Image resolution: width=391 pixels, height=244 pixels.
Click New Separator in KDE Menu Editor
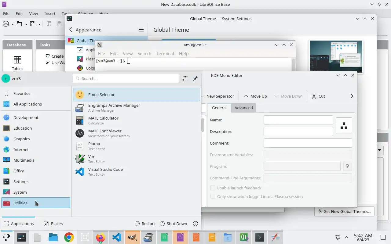(218, 96)
